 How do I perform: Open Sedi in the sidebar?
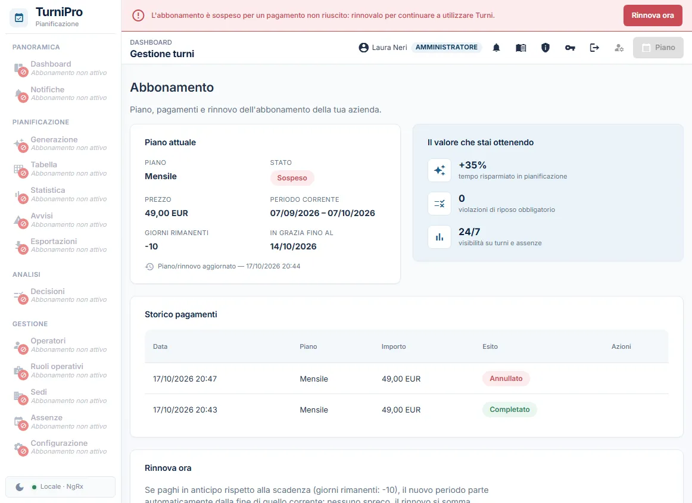(61, 396)
